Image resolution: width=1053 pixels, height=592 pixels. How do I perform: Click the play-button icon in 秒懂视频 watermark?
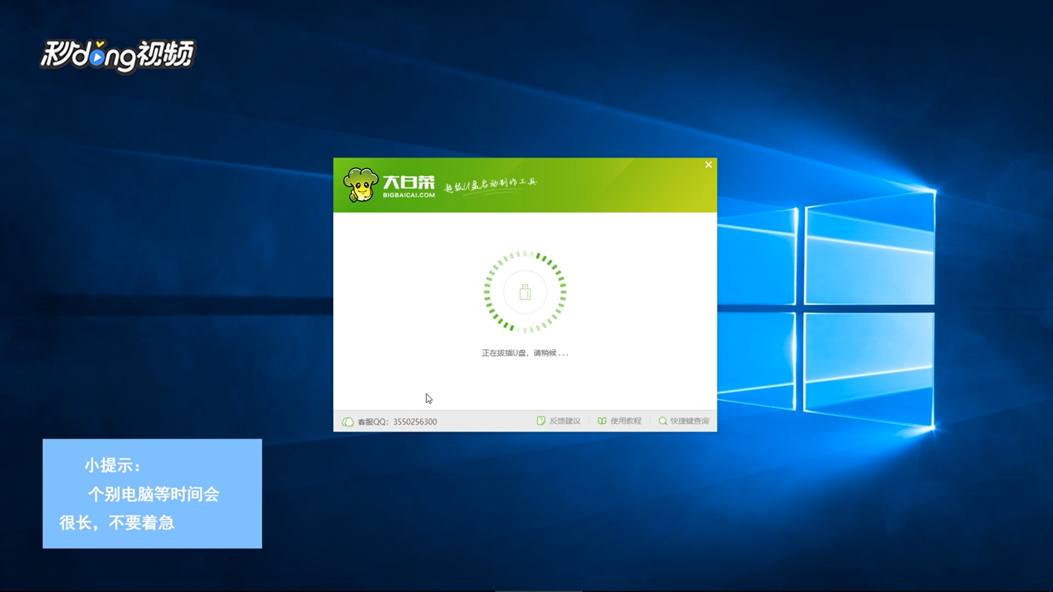(x=97, y=57)
